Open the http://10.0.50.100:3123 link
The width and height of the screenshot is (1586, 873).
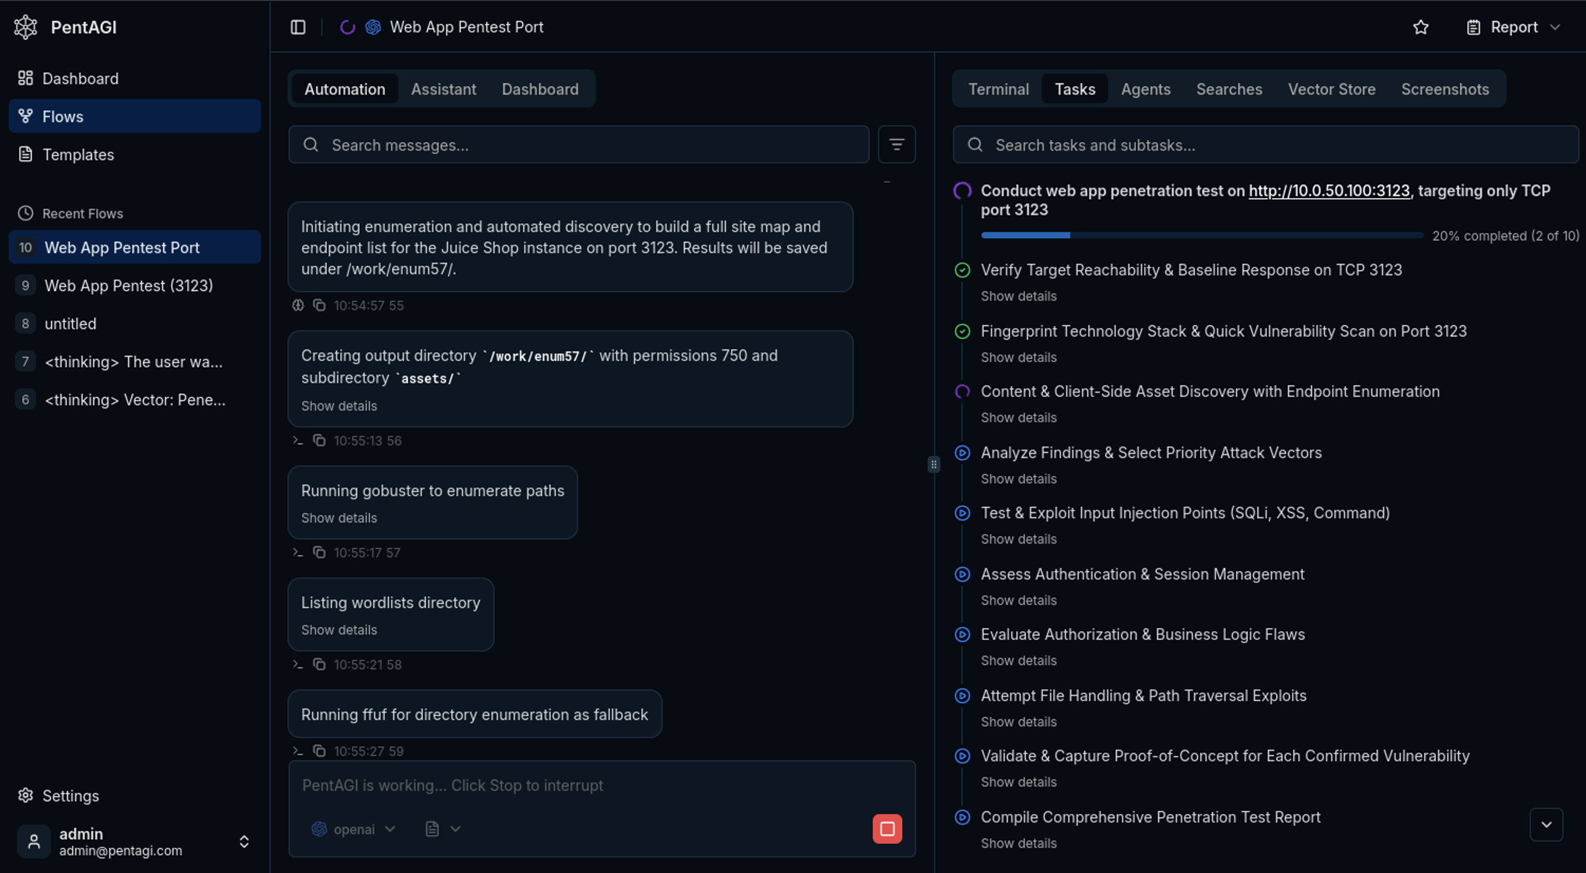[x=1329, y=191]
